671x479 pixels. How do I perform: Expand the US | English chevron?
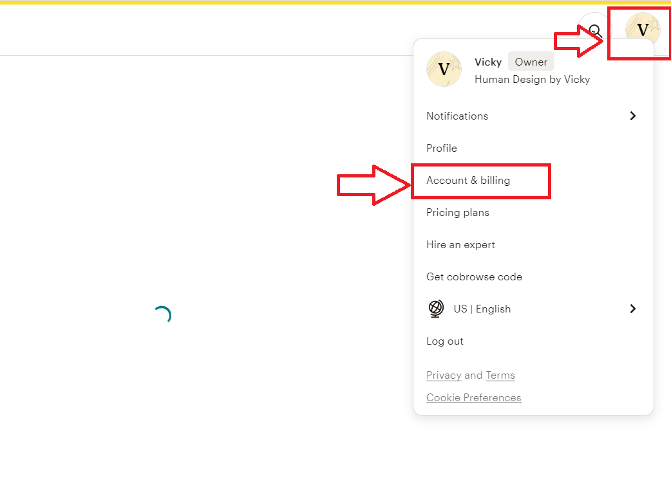[x=633, y=309]
